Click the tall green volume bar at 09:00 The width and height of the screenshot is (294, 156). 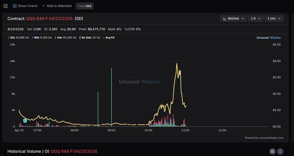point(111,97)
